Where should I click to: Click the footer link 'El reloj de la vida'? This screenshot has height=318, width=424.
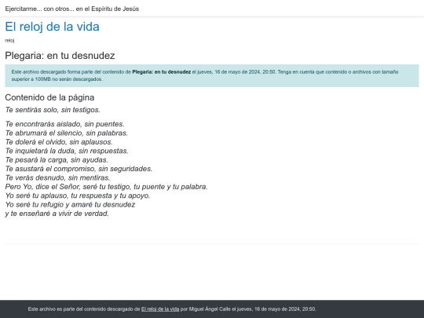(x=160, y=309)
